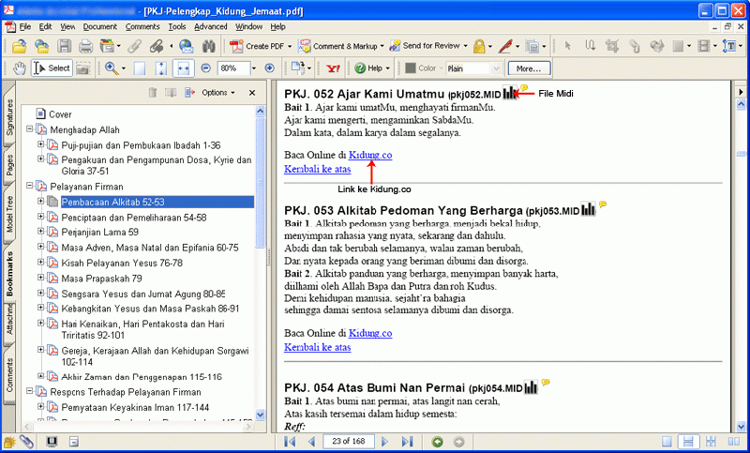Open the Document menu
750x453 pixels.
pos(100,26)
